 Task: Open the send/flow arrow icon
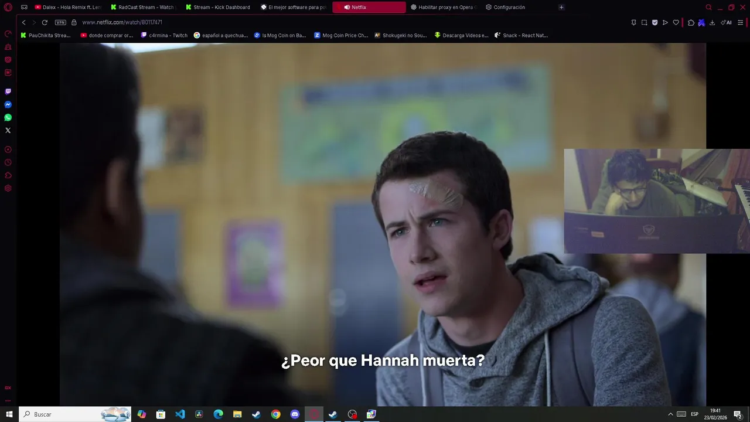[x=665, y=22]
